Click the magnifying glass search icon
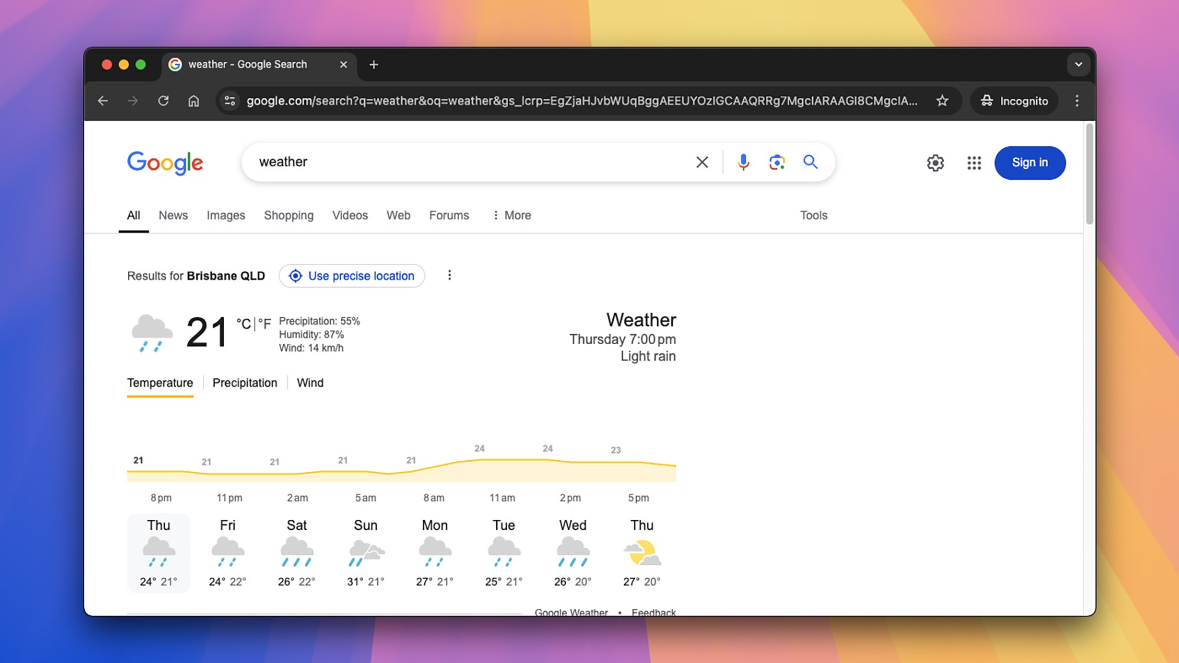The width and height of the screenshot is (1179, 663). [811, 162]
